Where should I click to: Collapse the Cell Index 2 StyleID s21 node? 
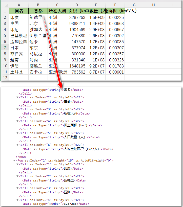click(17, 176)
